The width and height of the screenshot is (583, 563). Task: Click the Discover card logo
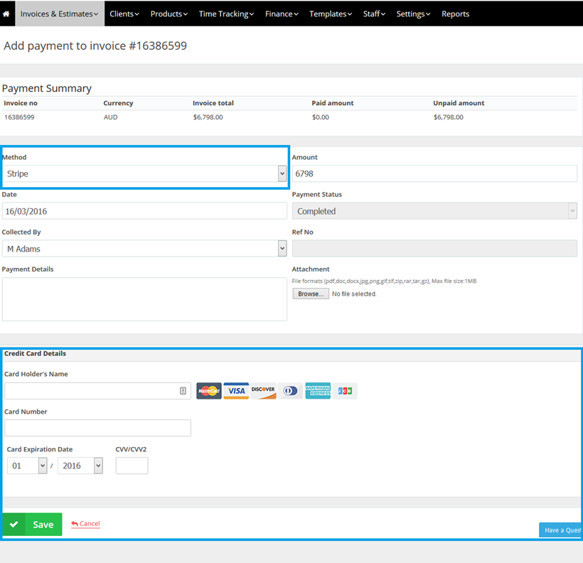tap(263, 391)
